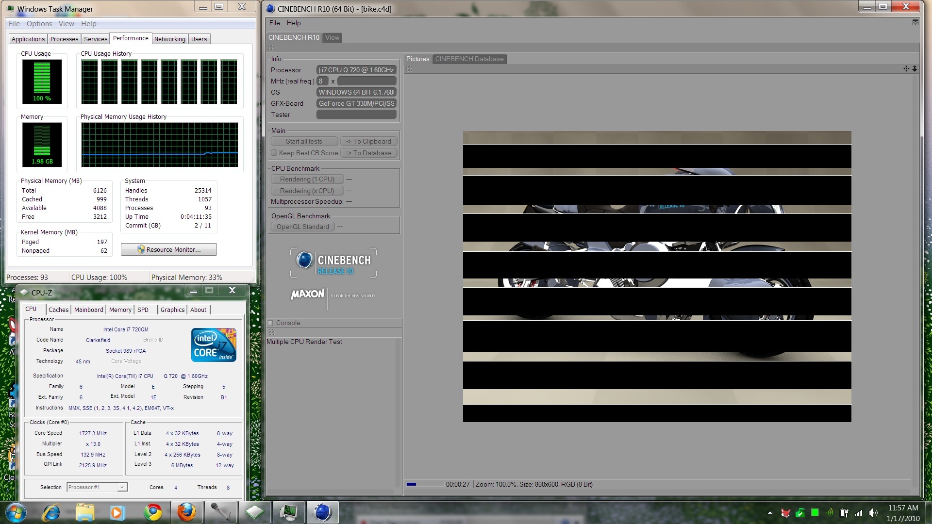This screenshot has height=524, width=932.
Task: Launch Google Chrome from the taskbar
Action: tap(153, 512)
